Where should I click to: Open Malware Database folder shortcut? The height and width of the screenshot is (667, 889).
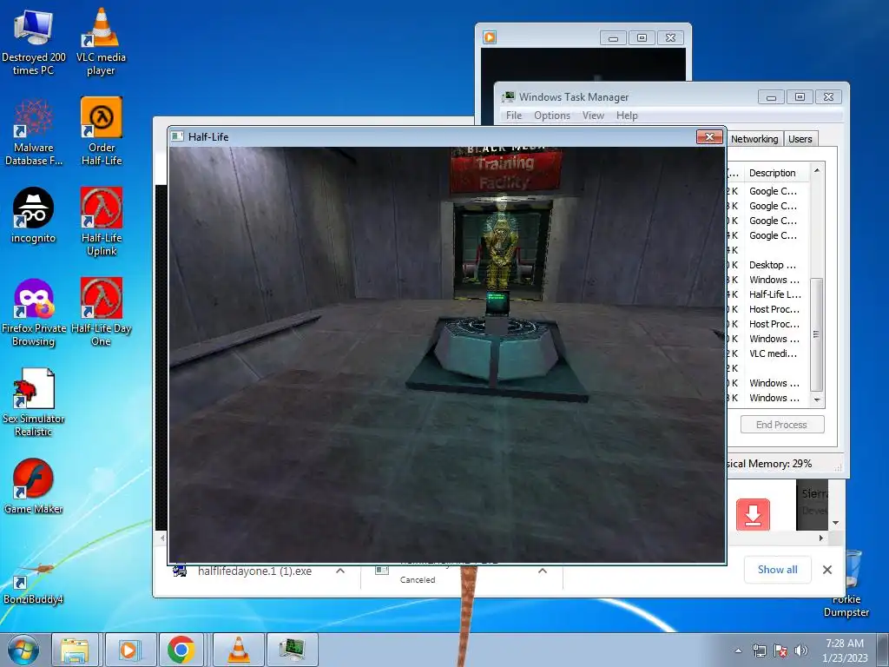point(34,133)
